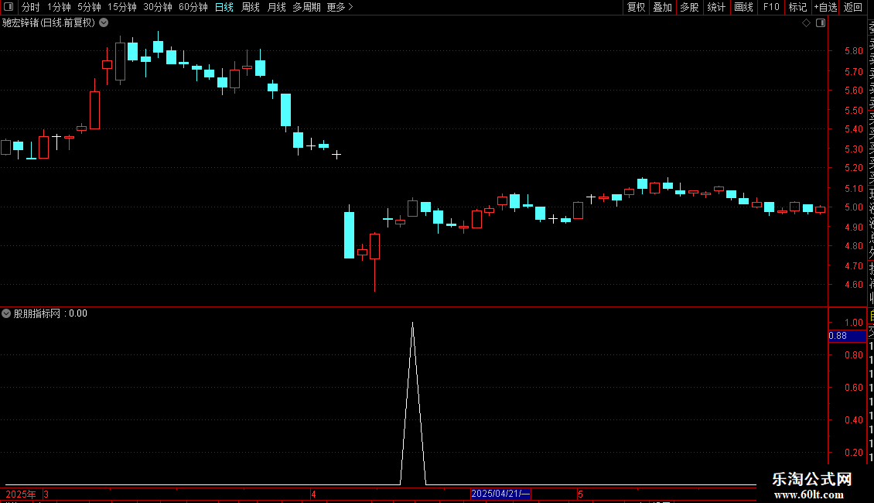Toggle the right side panel icon

coord(821,23)
